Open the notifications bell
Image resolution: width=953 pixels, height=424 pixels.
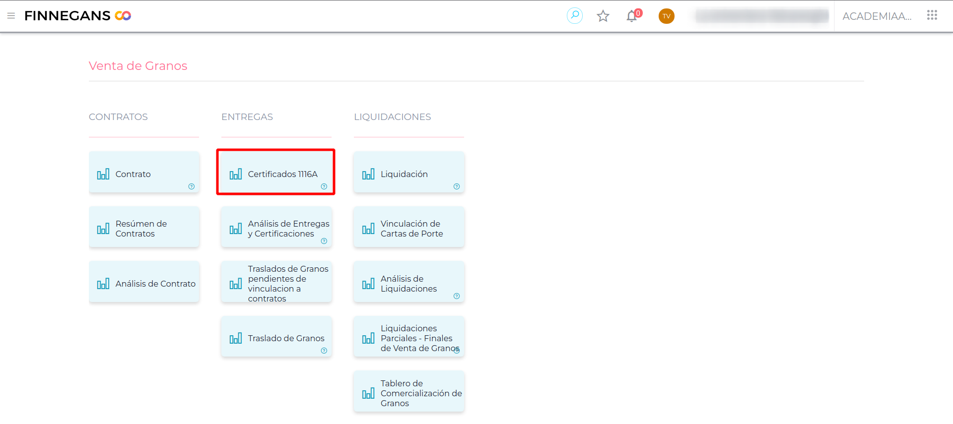[631, 16]
